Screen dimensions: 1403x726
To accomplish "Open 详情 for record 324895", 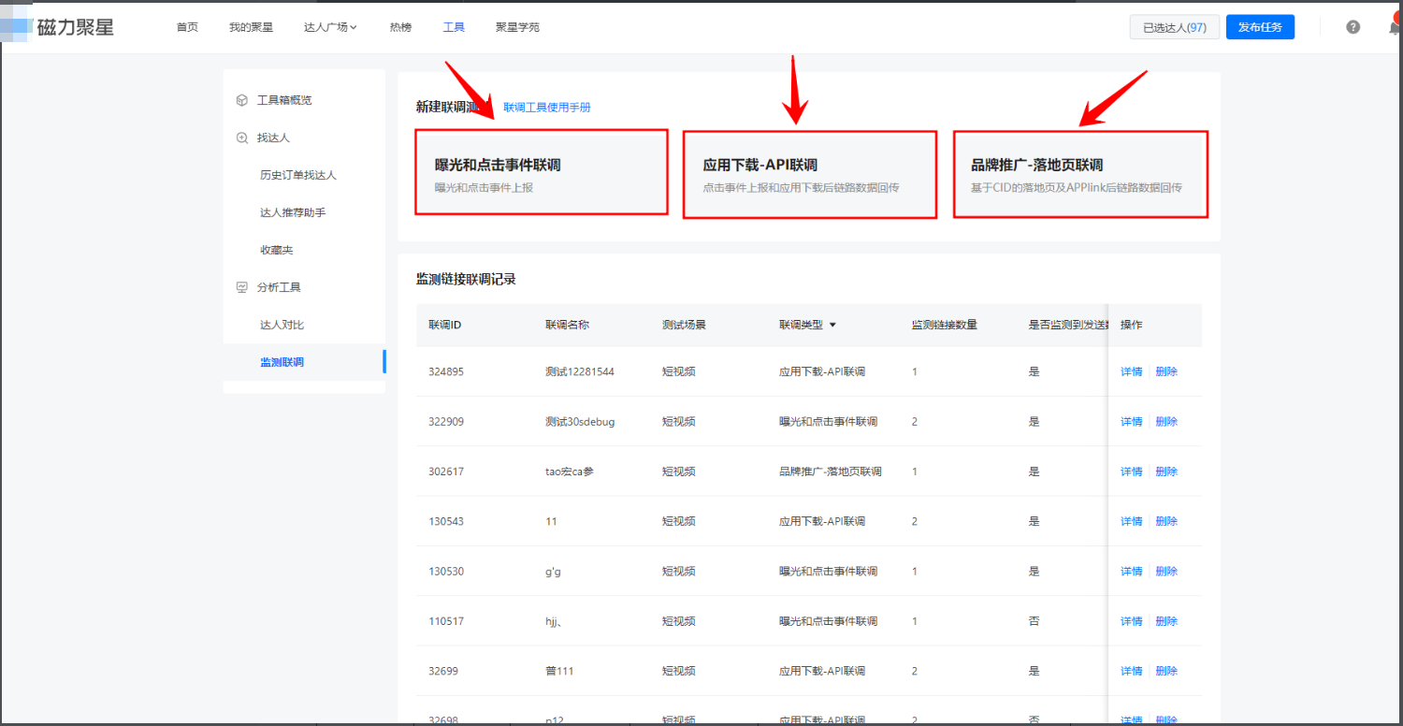I will point(1132,371).
